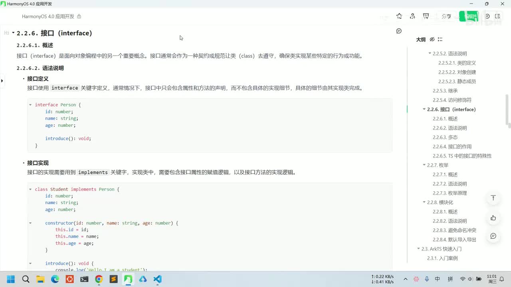511x287 pixels.
Task: Open 2.2.6.5 TS 中的接口的特殊性
Action: pyautogui.click(x=462, y=156)
